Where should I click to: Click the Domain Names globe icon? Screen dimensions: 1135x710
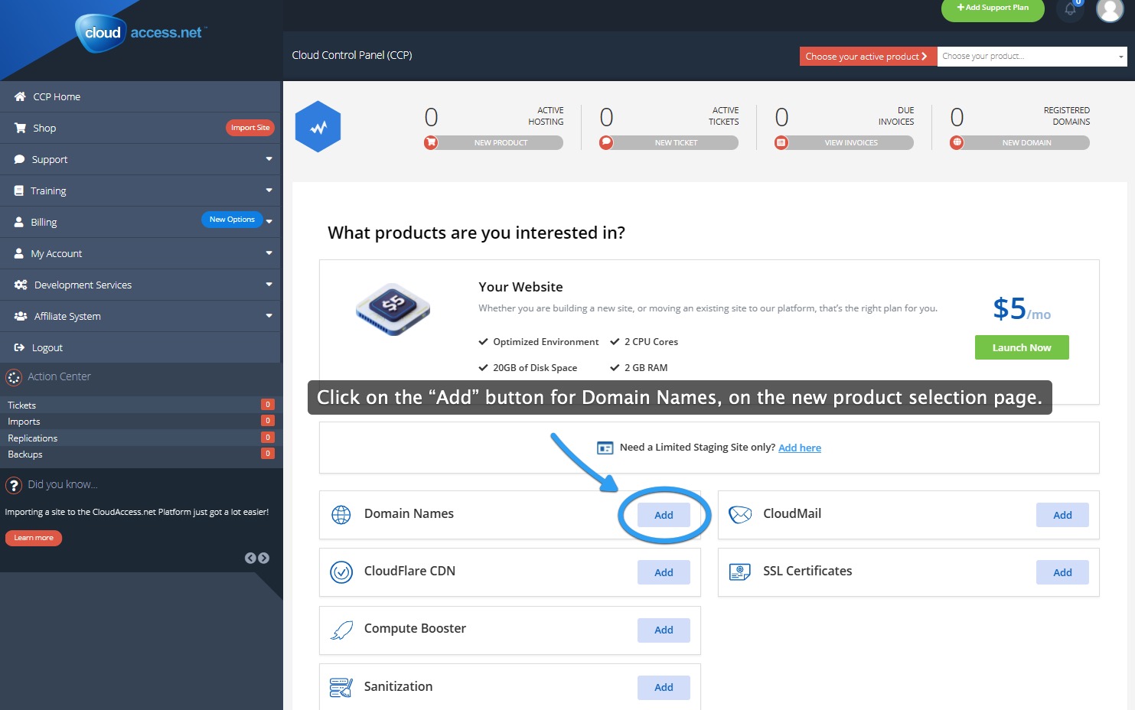pyautogui.click(x=341, y=514)
